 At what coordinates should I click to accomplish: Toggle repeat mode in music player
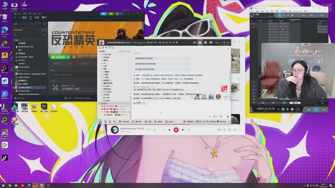163,130
